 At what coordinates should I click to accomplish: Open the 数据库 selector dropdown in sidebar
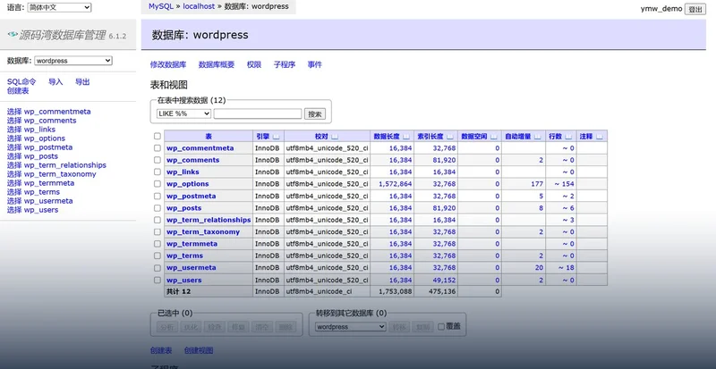pyautogui.click(x=73, y=61)
